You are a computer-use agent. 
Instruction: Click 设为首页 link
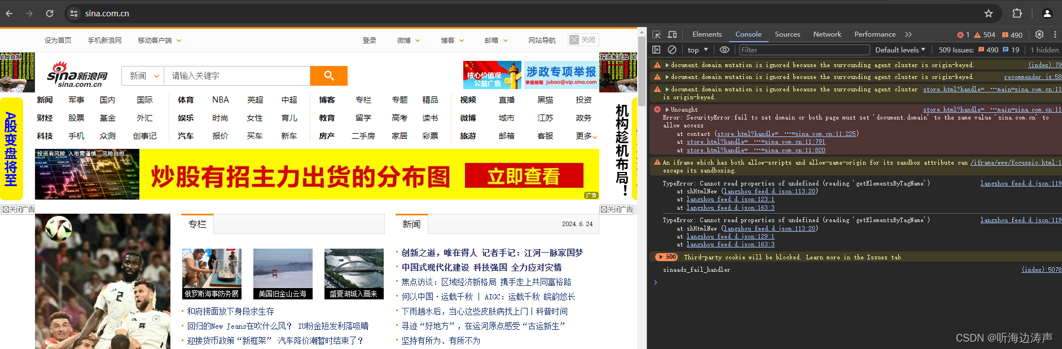coord(58,41)
